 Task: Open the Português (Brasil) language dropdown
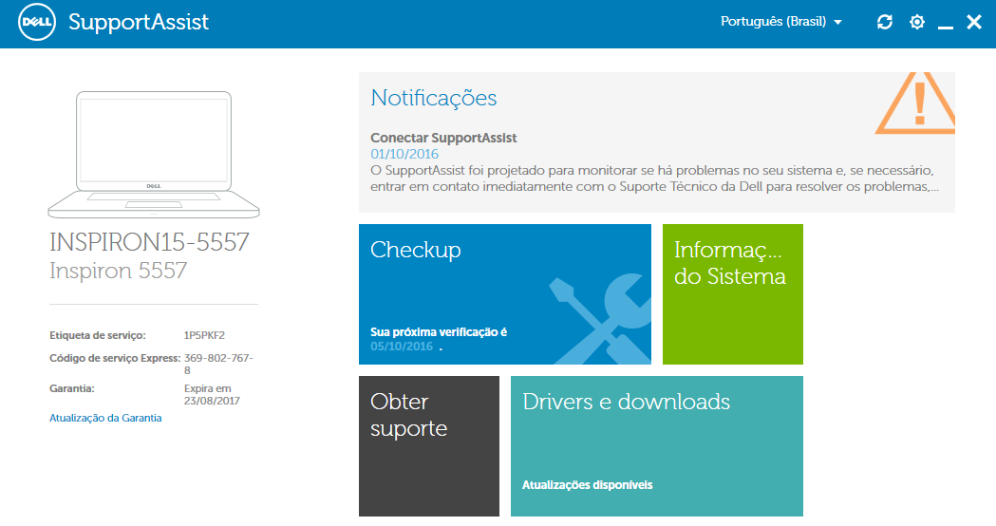[780, 22]
